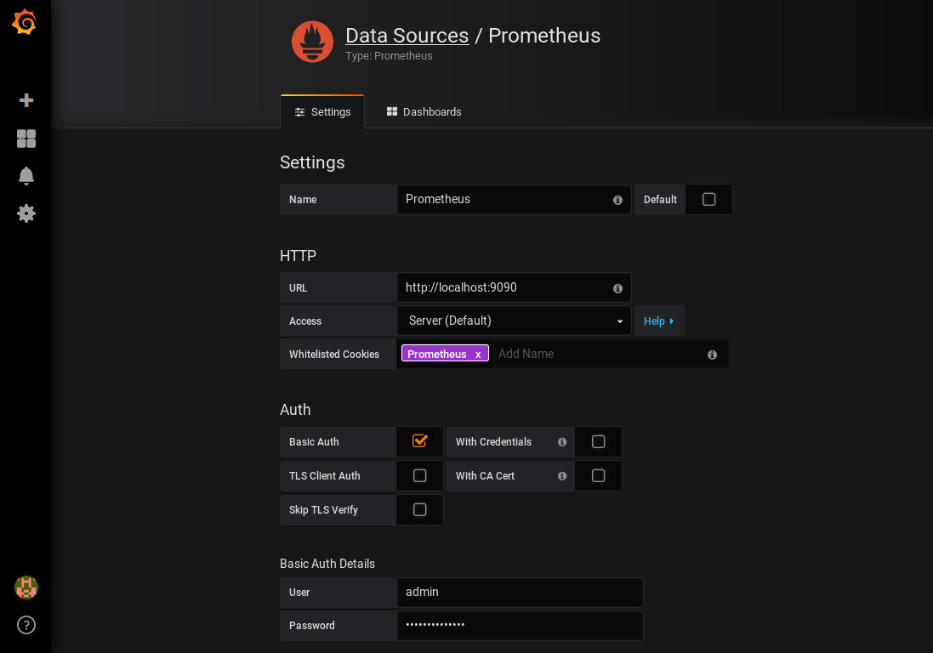Open the Help question mark icon
Viewport: 933px width, 653px height.
(26, 625)
